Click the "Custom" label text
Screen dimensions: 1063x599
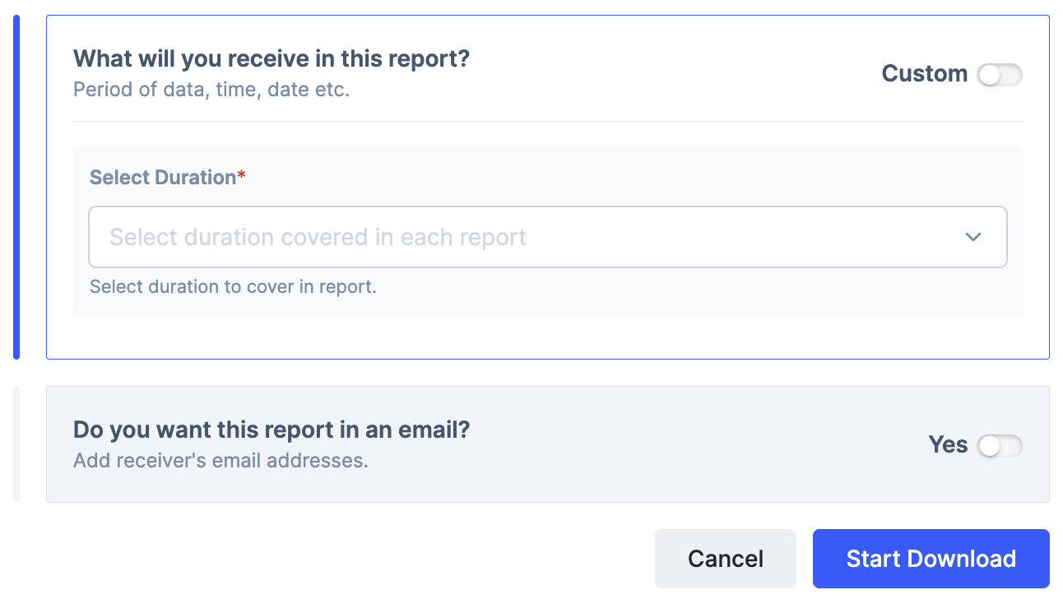(924, 74)
